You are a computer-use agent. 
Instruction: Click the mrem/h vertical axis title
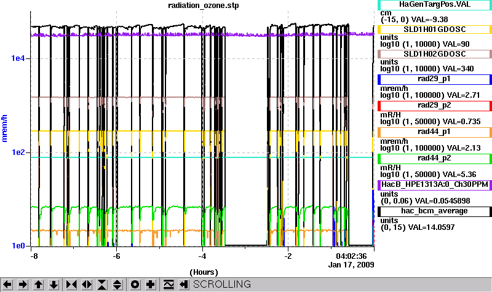(4, 128)
